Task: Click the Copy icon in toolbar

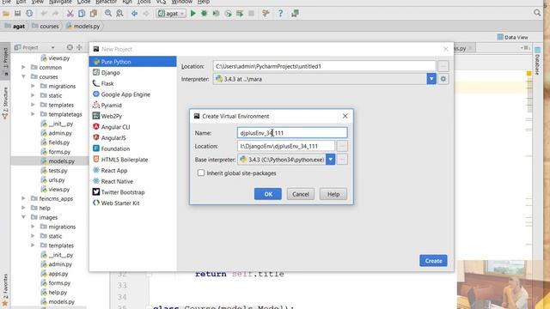Action: [x=82, y=14]
